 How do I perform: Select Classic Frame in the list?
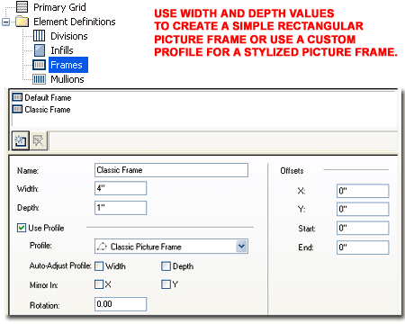click(48, 110)
